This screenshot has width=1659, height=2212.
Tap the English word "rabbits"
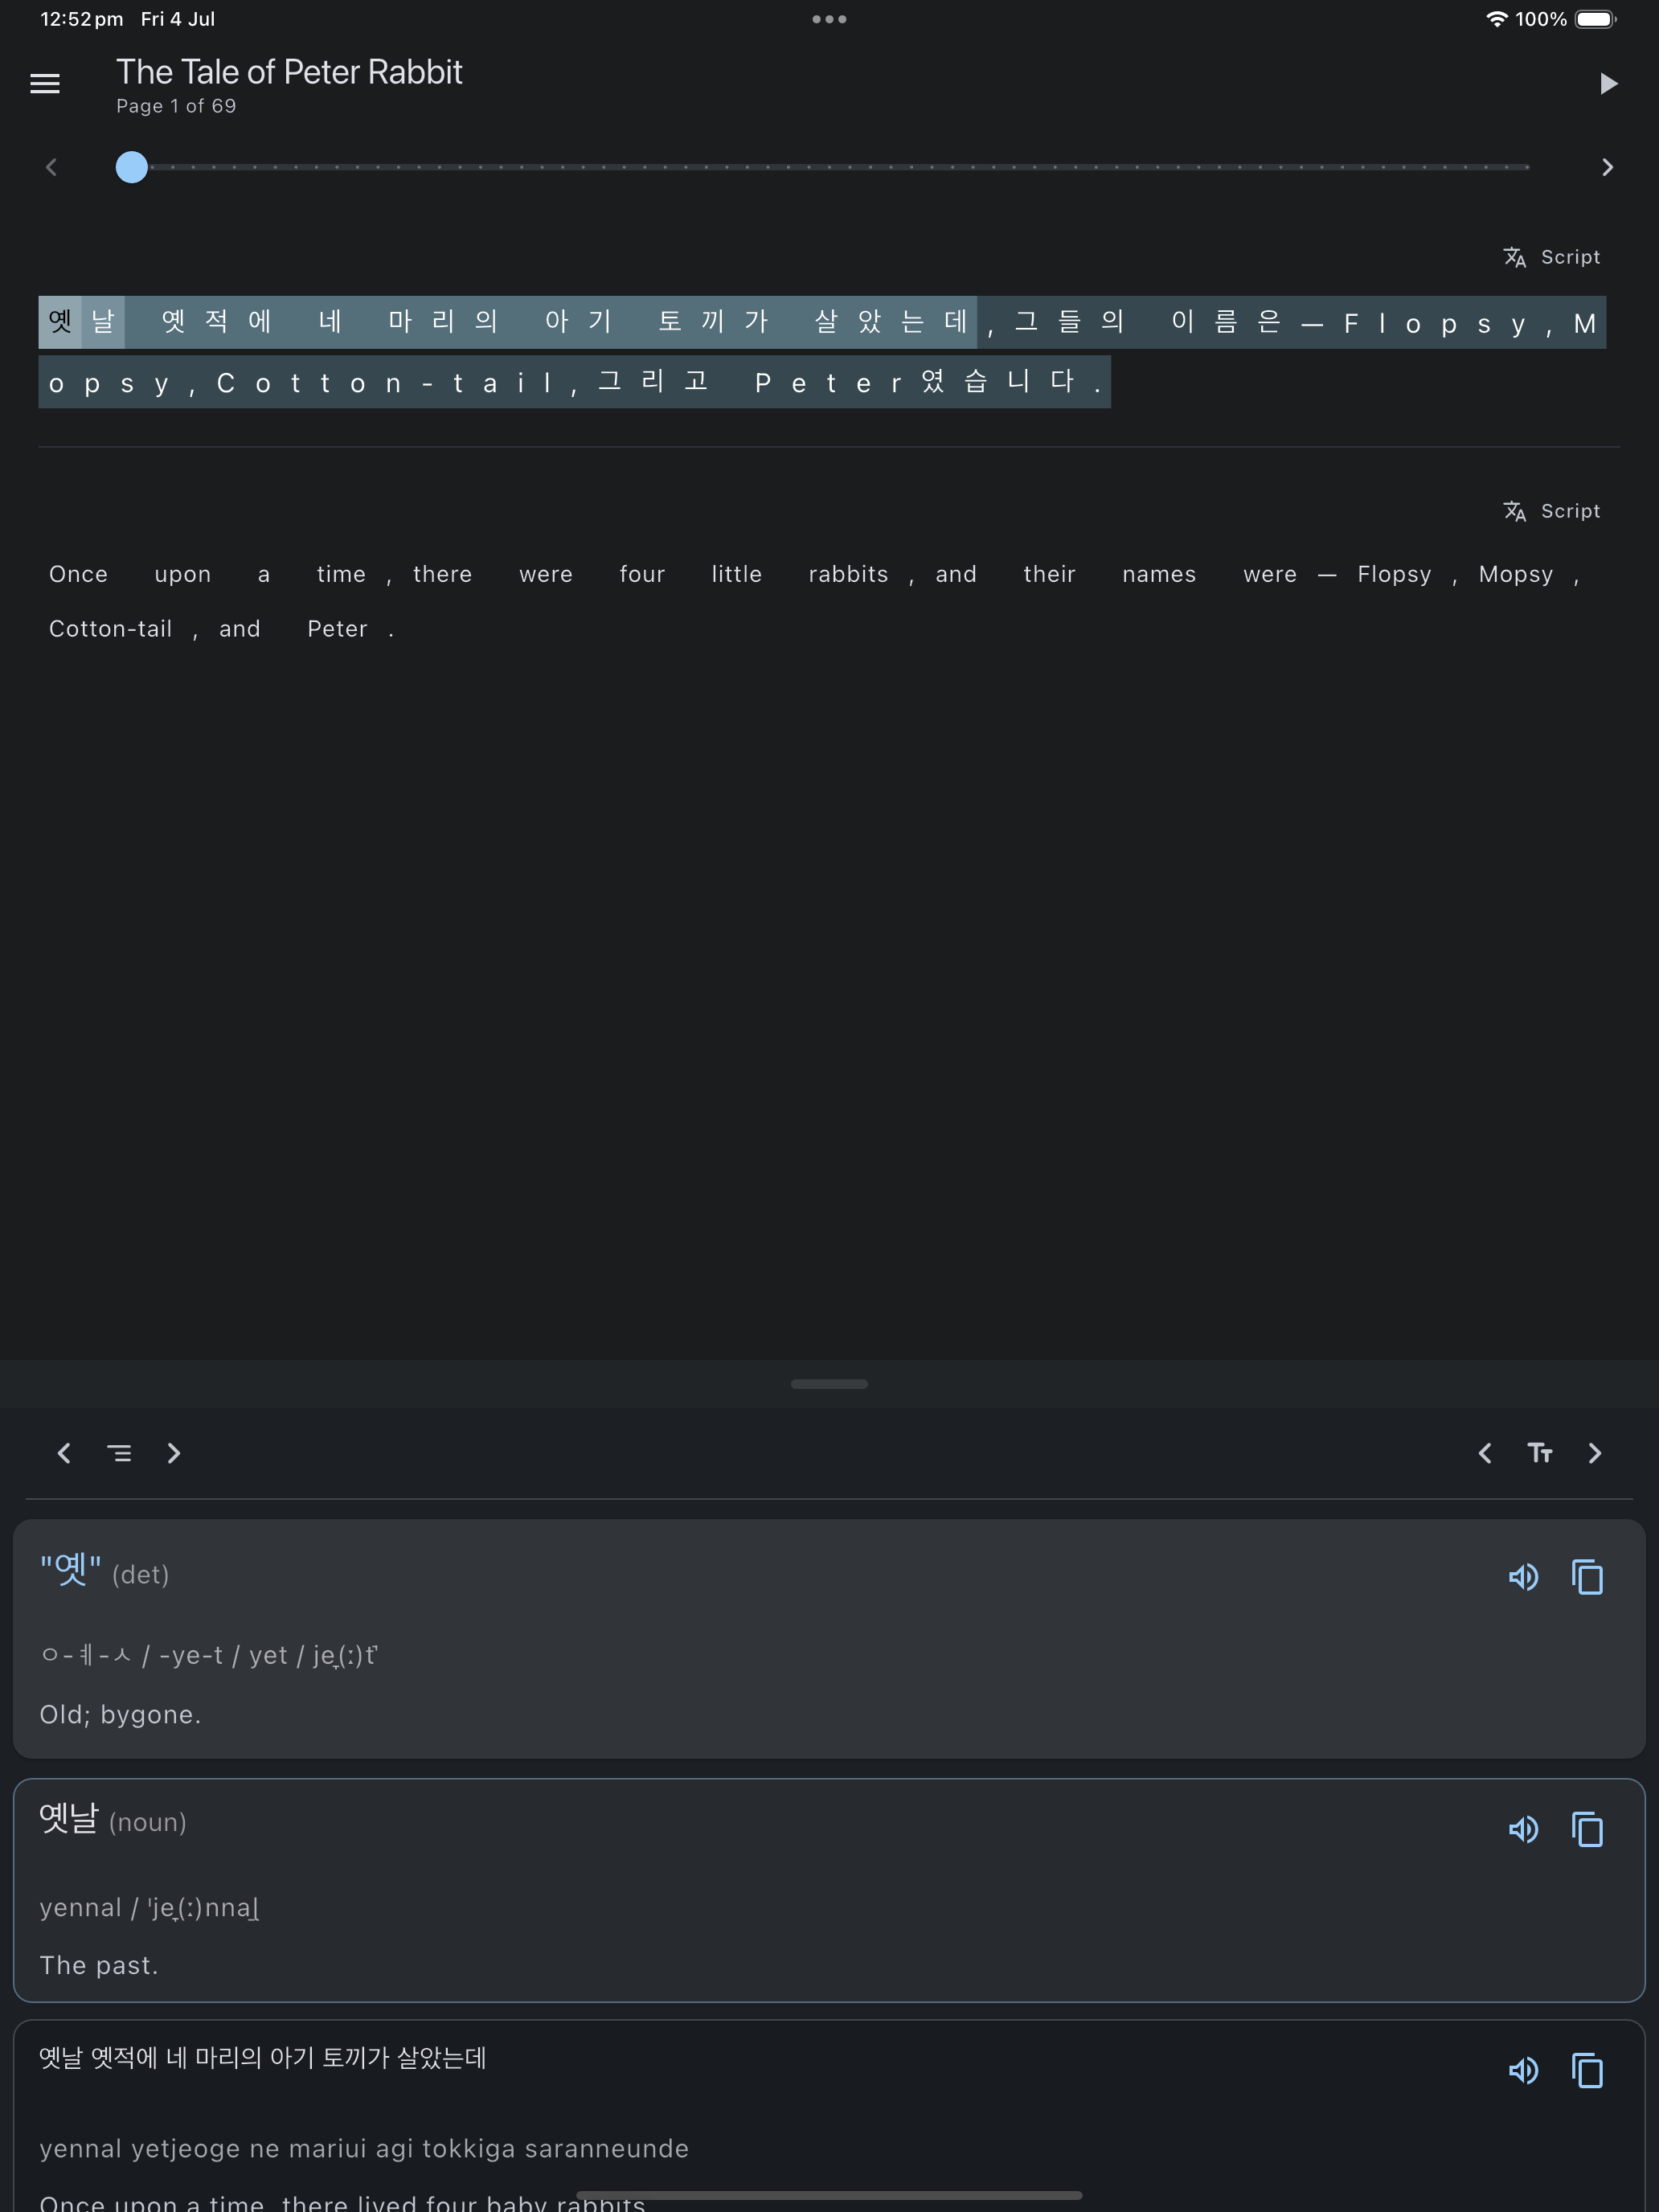pyautogui.click(x=848, y=574)
